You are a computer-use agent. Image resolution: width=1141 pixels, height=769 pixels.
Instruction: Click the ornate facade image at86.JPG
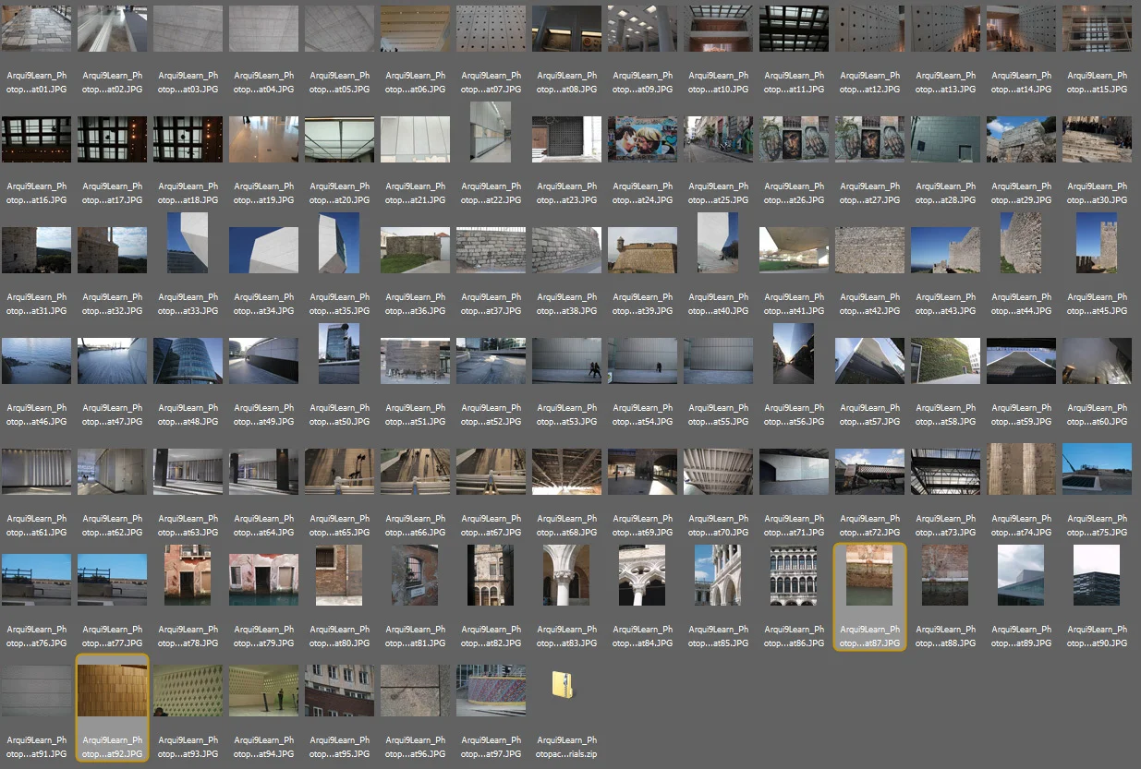coord(794,575)
